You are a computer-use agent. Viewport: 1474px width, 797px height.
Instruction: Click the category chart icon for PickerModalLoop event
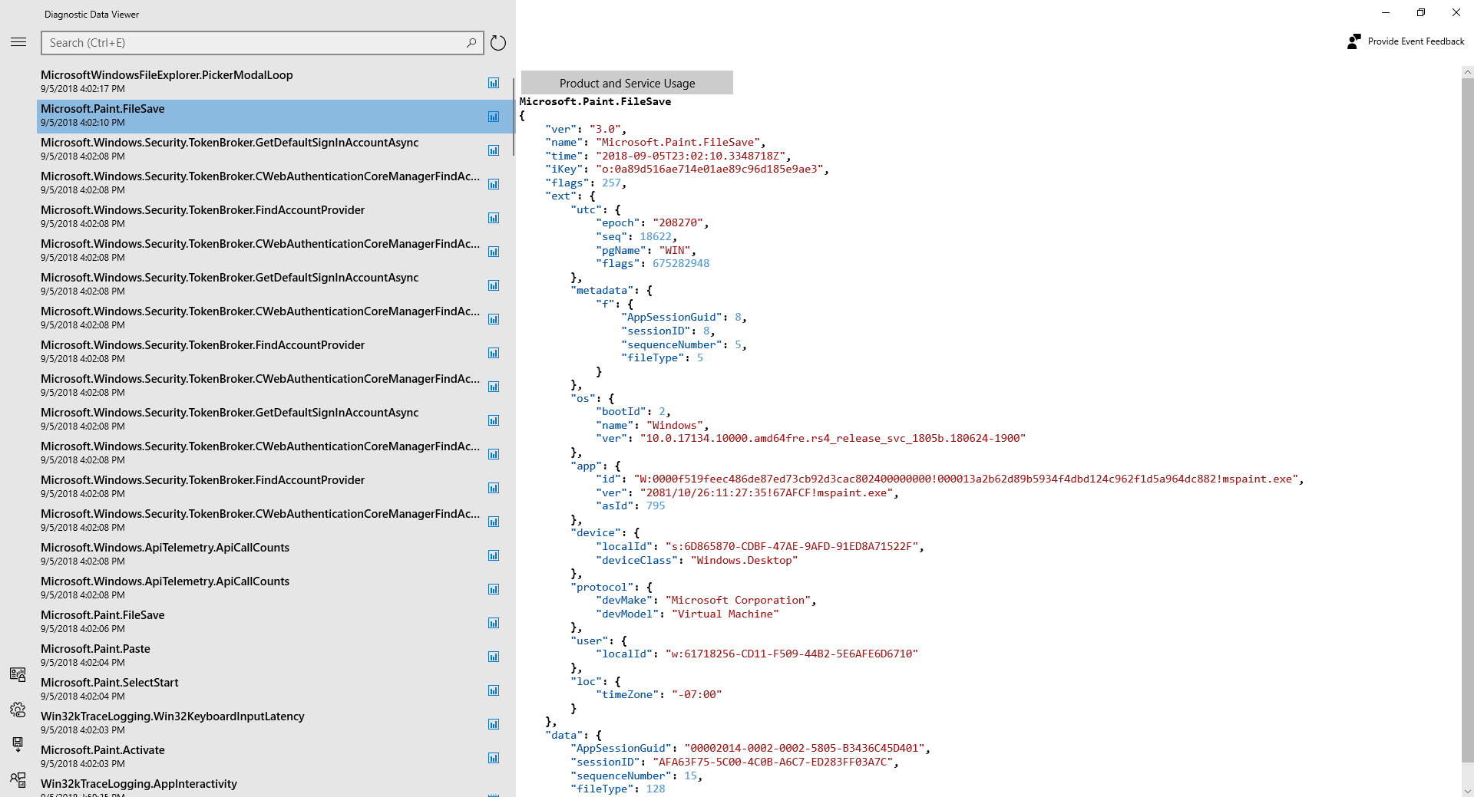click(x=494, y=83)
